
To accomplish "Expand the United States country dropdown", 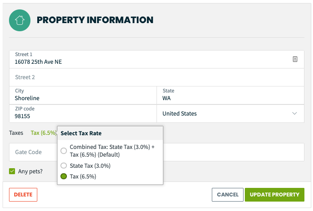I will click(x=230, y=113).
